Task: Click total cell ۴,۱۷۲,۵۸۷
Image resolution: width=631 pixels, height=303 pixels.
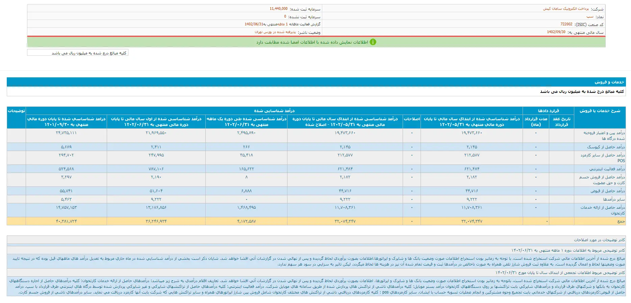Action: pos(246,221)
